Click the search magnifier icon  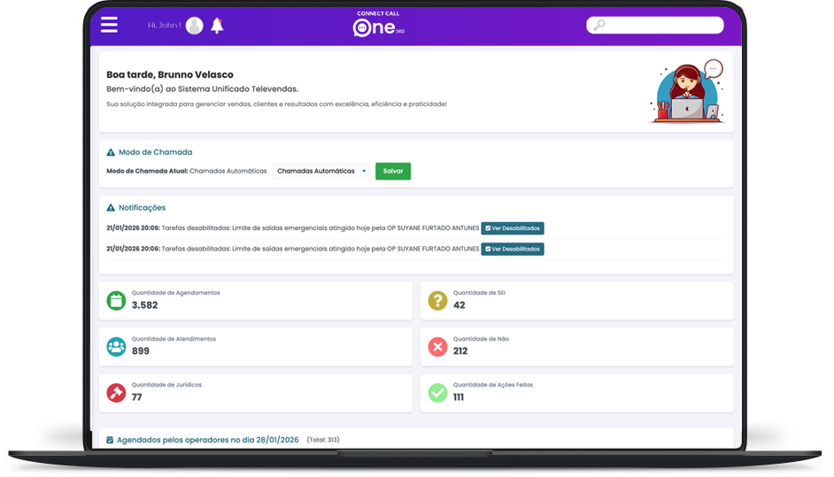tap(599, 25)
